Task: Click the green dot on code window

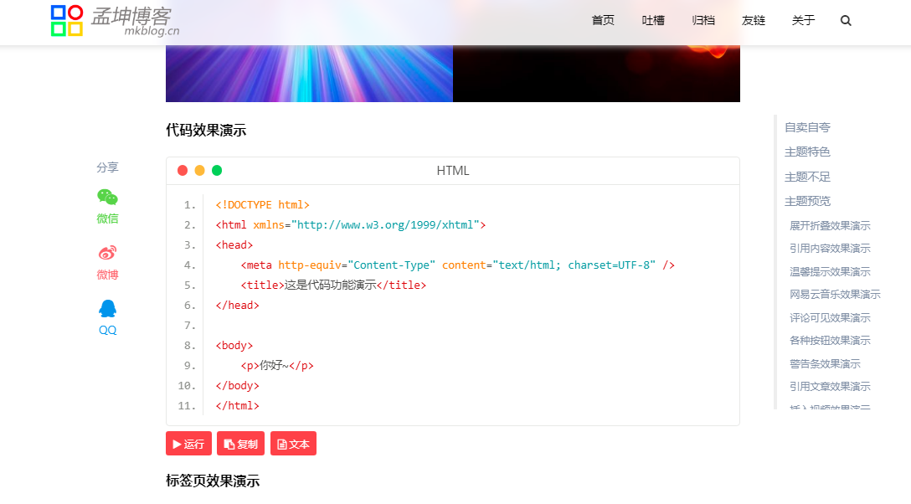Action: (x=217, y=171)
